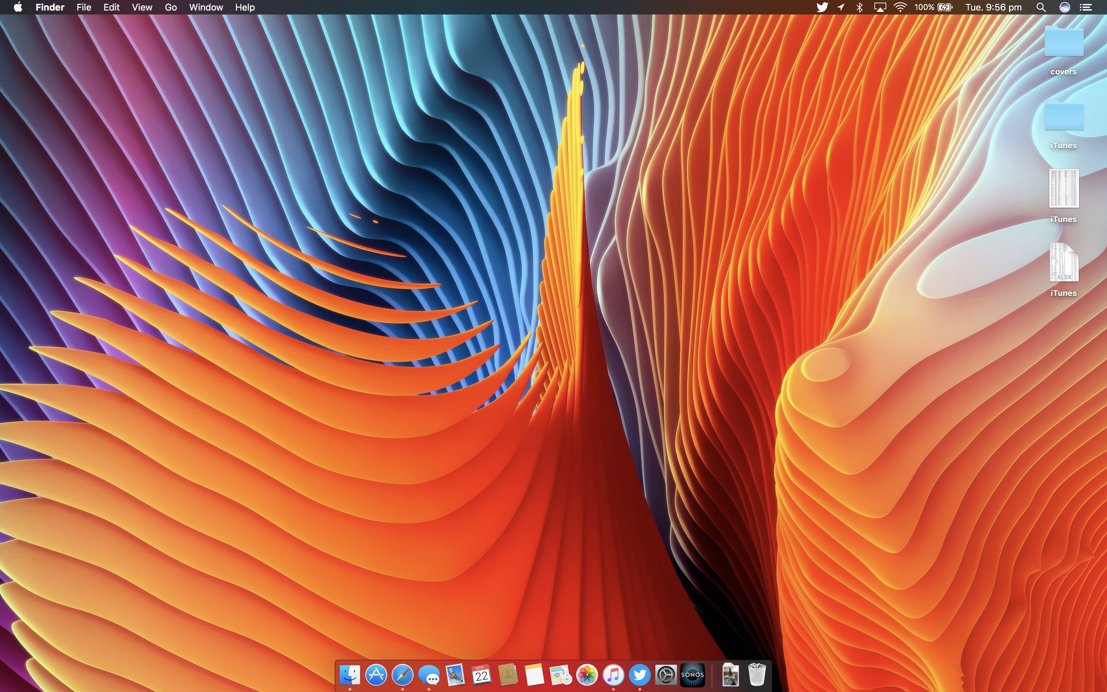This screenshot has width=1107, height=692.
Task: Open the Messages app in the Dock
Action: coord(429,675)
